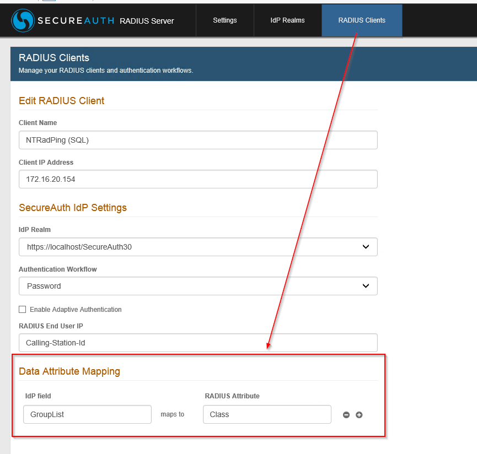Click the SECUREAUTH RADIUS Server title text
The height and width of the screenshot is (454, 477).
coord(105,21)
